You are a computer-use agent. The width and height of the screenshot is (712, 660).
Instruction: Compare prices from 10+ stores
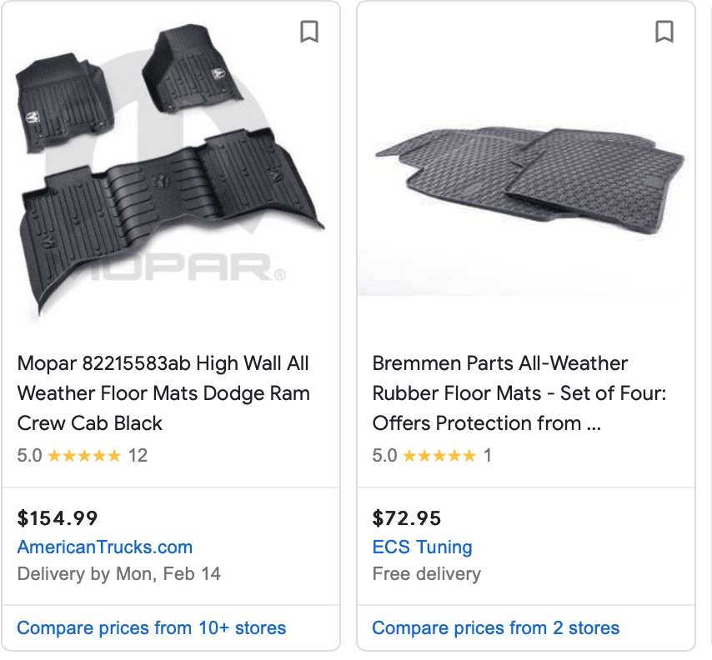pyautogui.click(x=152, y=627)
